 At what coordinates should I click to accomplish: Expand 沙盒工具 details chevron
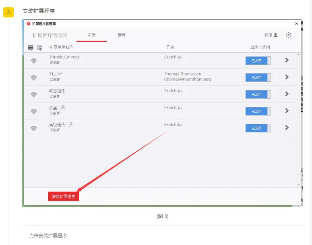[287, 110]
